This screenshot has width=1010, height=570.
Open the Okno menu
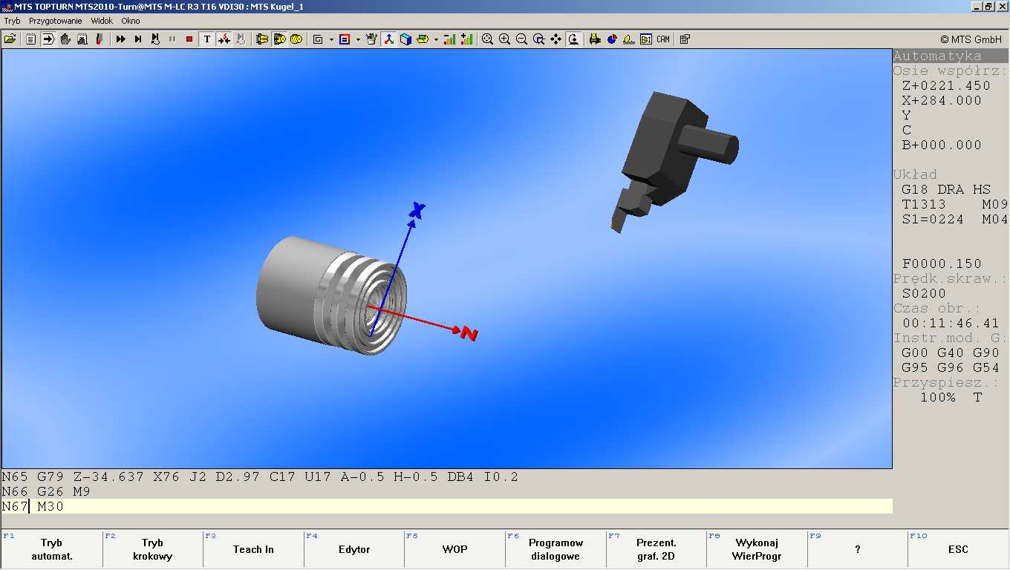click(131, 21)
